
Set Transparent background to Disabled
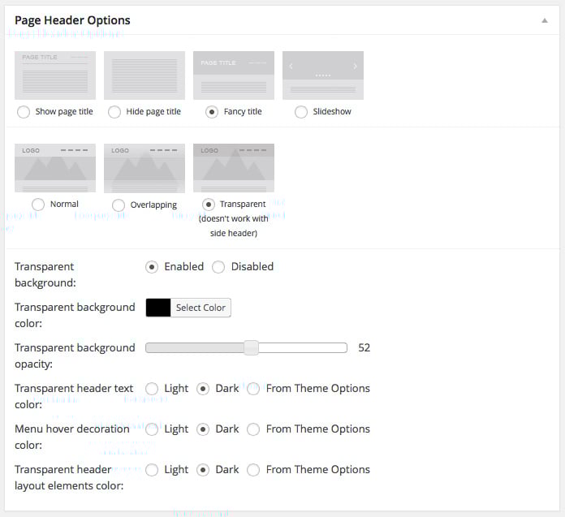click(x=218, y=267)
